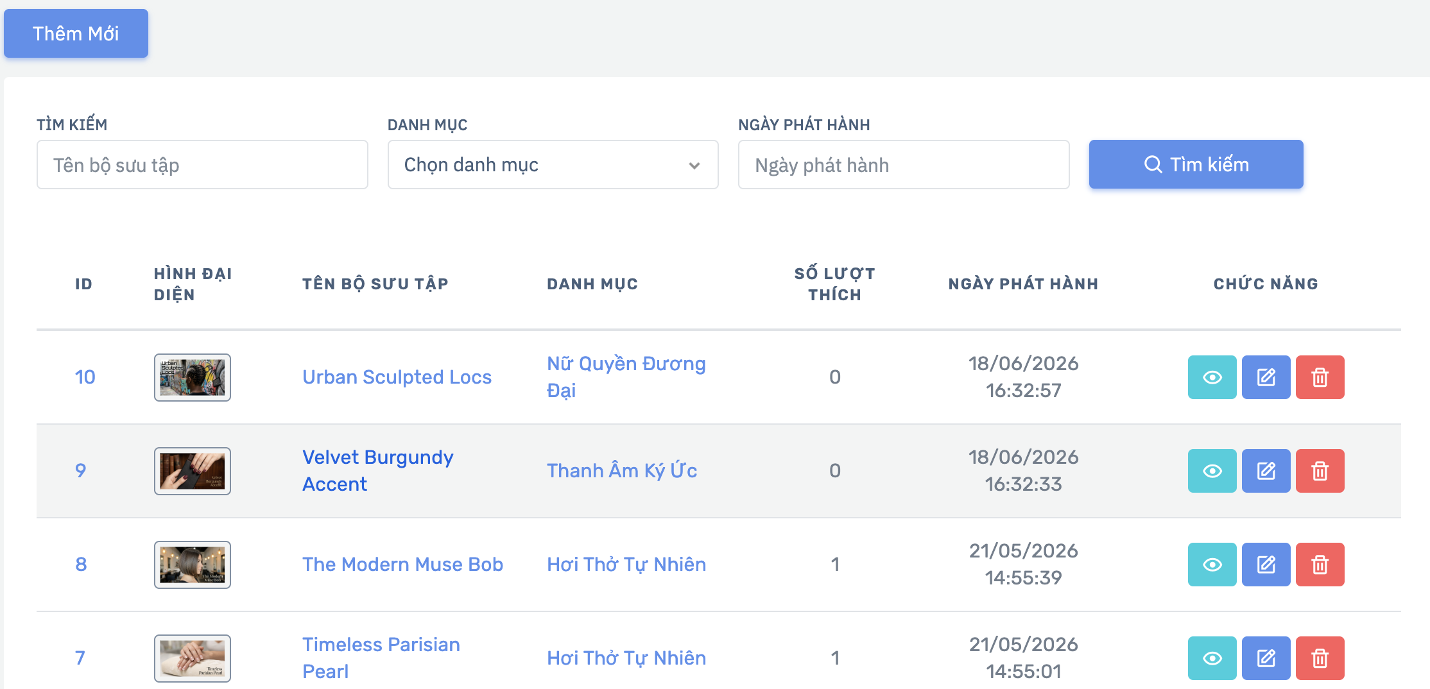
Task: Open the Ngày phát hành date field
Action: click(904, 165)
